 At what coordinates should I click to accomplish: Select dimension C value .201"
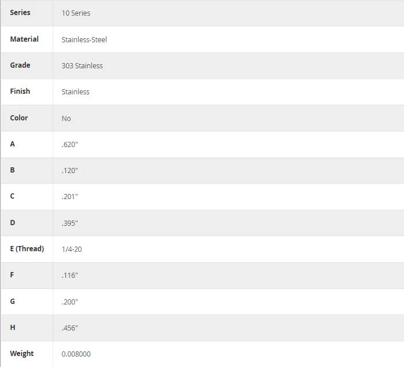(69, 197)
